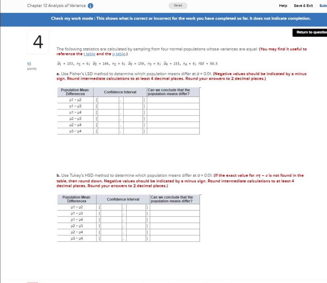The height and width of the screenshot is (283, 327).
Task: Open Tukey HSD conclusion dropdown for μ1 − μ4
Action: click(x=175, y=219)
